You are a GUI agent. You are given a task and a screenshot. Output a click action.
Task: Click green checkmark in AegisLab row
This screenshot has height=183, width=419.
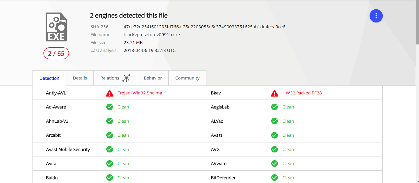(x=274, y=107)
